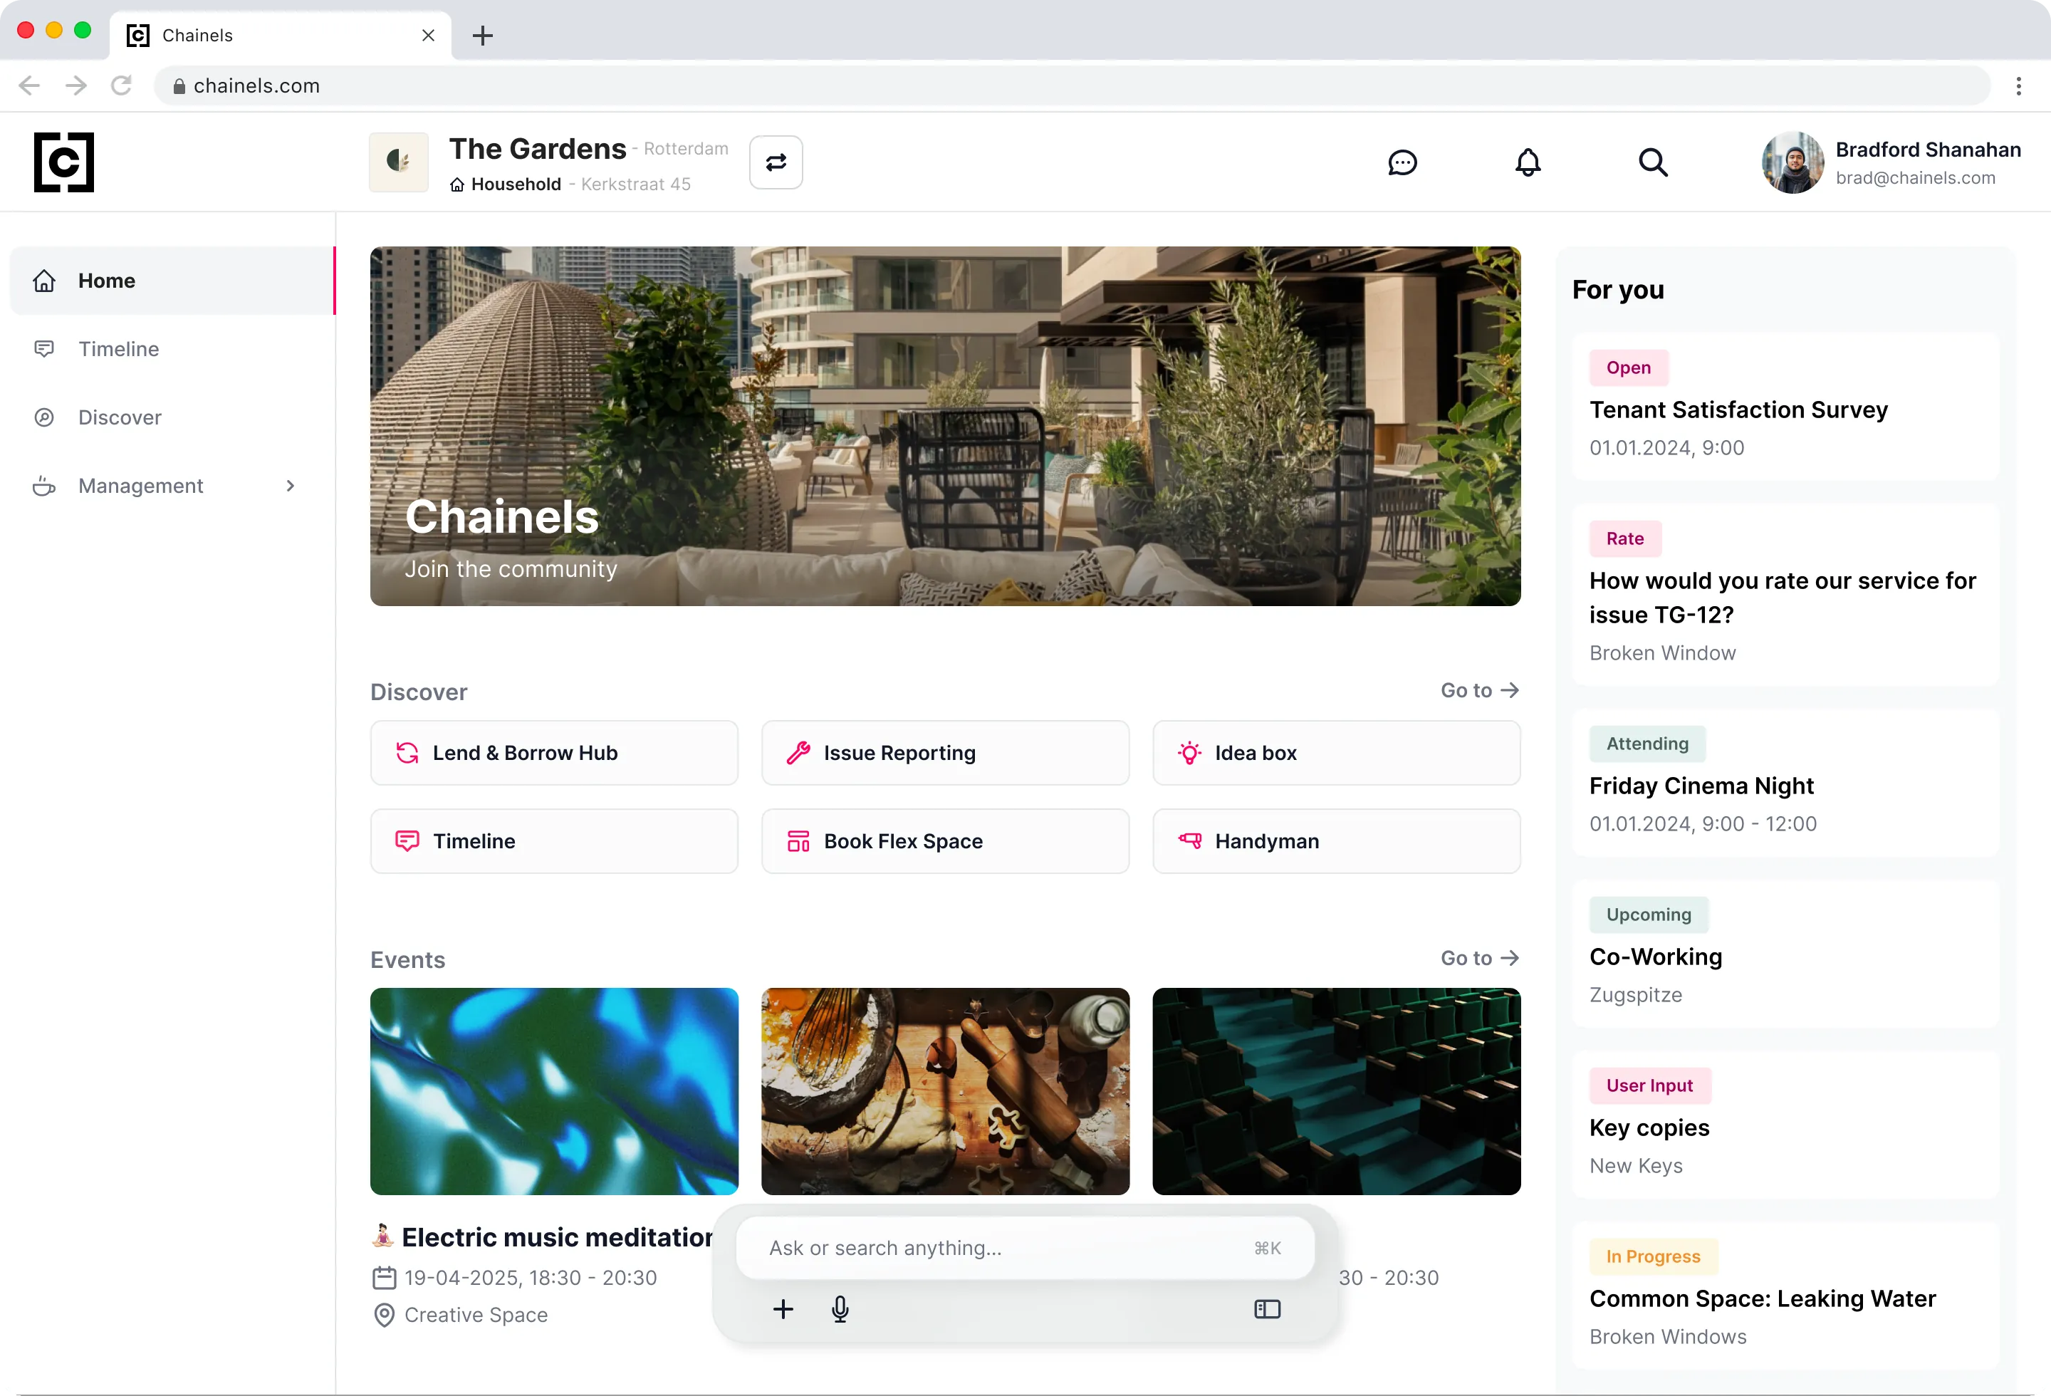Open the Key copies card
Viewport: 2051px width, 1396px height.
pyautogui.click(x=1785, y=1124)
